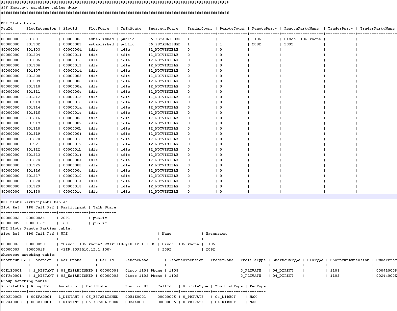Select SlotId value '0000001f'
This screenshot has width=397, height=311.
(72, 155)
